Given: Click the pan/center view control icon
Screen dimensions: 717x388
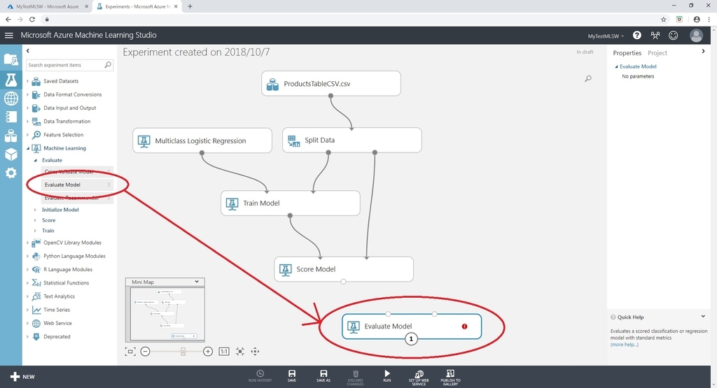Looking at the screenshot, I should 255,352.
